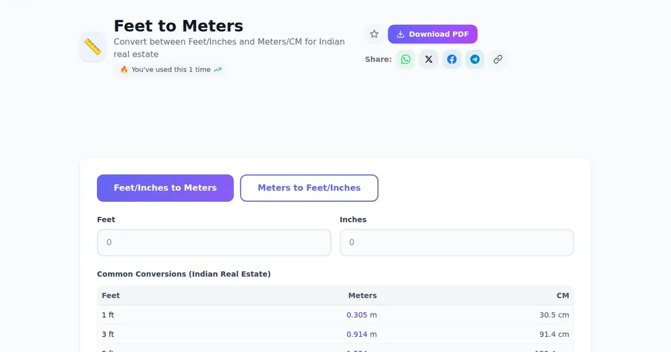
Task: Click the "0.914 m" value
Action: [362, 334]
